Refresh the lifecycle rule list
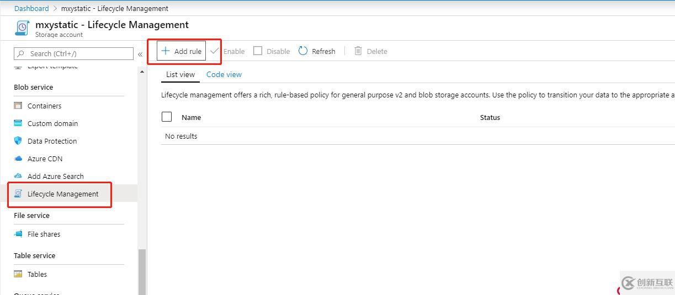Image resolution: width=675 pixels, height=295 pixels. tap(317, 51)
